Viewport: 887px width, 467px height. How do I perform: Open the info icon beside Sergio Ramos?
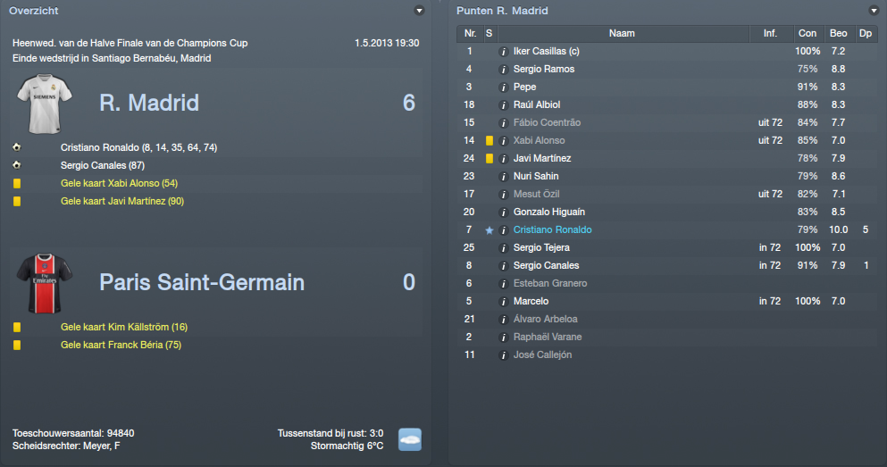(x=504, y=70)
